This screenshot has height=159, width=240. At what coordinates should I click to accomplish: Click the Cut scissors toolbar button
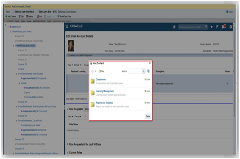coord(39,16)
